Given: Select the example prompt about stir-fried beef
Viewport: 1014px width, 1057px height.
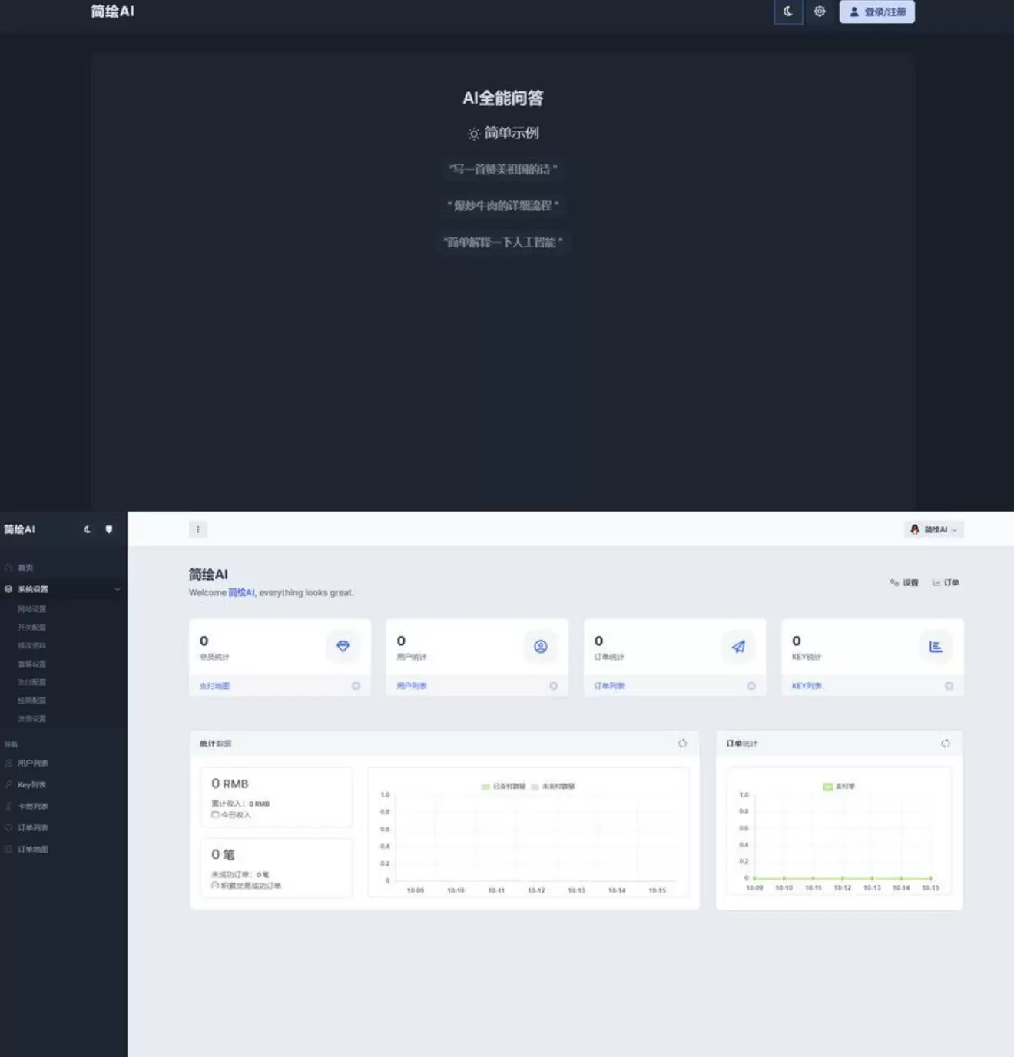Looking at the screenshot, I should click(x=503, y=206).
